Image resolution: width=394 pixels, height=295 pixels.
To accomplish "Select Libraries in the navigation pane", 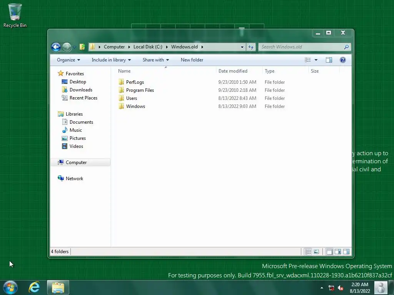I will (74, 114).
